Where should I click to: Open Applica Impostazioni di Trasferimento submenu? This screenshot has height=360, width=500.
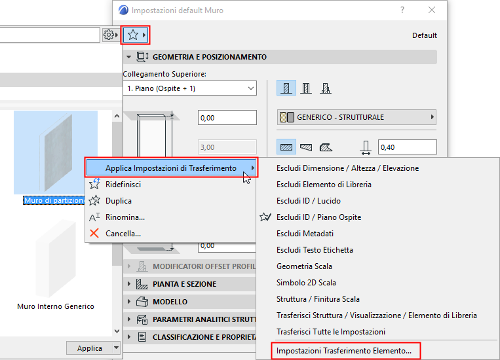click(x=171, y=168)
